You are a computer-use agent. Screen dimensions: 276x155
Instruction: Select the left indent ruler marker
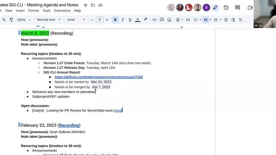pyautogui.click(x=43, y=27)
